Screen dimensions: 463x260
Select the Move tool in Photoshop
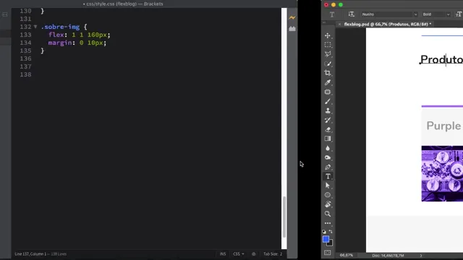328,35
